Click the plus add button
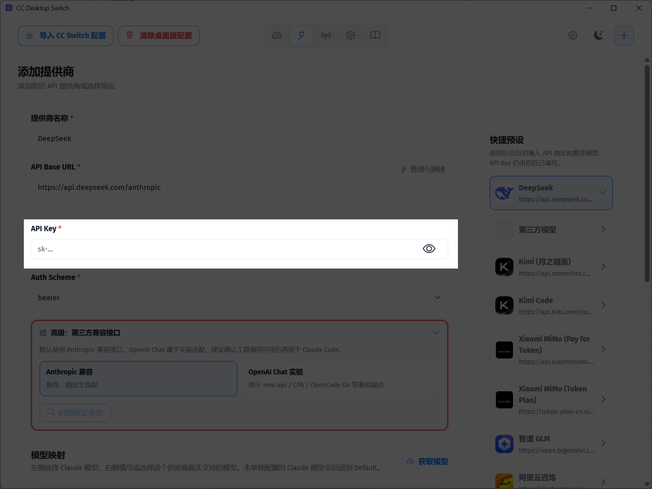 coord(624,36)
